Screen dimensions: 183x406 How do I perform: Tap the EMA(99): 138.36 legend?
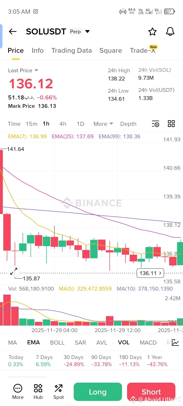pos(119,137)
